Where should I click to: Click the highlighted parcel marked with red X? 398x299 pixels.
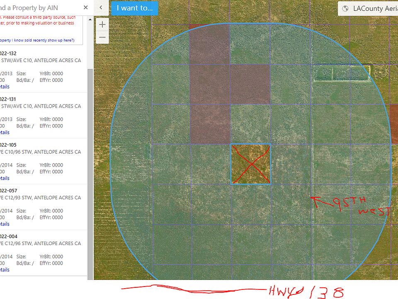251,164
